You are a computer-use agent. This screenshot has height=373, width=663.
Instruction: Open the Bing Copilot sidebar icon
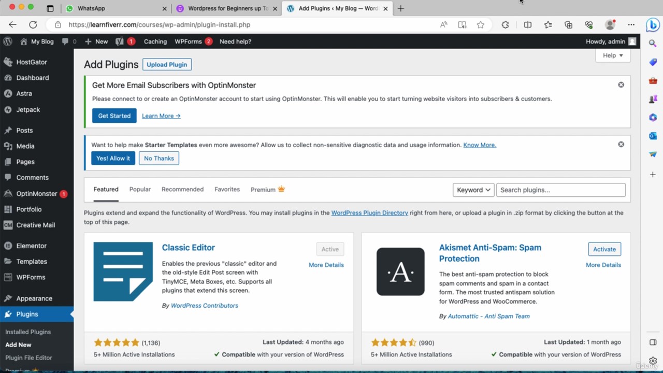(652, 24)
